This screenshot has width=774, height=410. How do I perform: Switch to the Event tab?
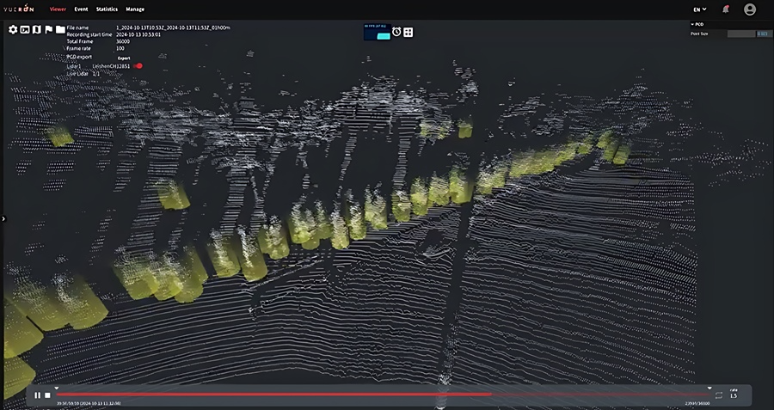81,9
